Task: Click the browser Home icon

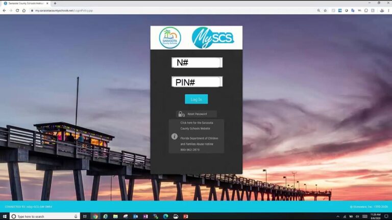Action: tap(24, 11)
